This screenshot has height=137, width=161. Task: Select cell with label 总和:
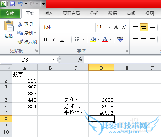point(76,100)
